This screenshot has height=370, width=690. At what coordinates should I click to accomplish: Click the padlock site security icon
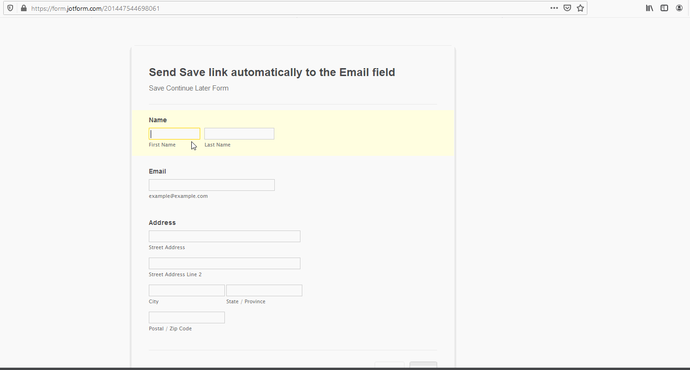click(x=24, y=7)
